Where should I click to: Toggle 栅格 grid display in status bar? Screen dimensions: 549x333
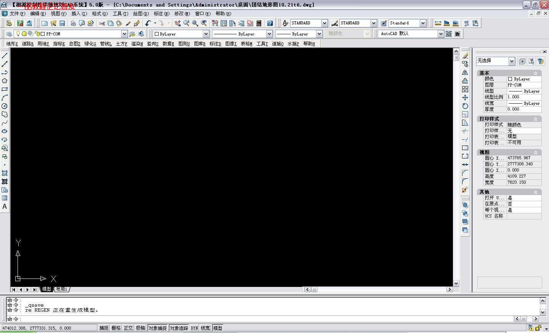pos(116,328)
